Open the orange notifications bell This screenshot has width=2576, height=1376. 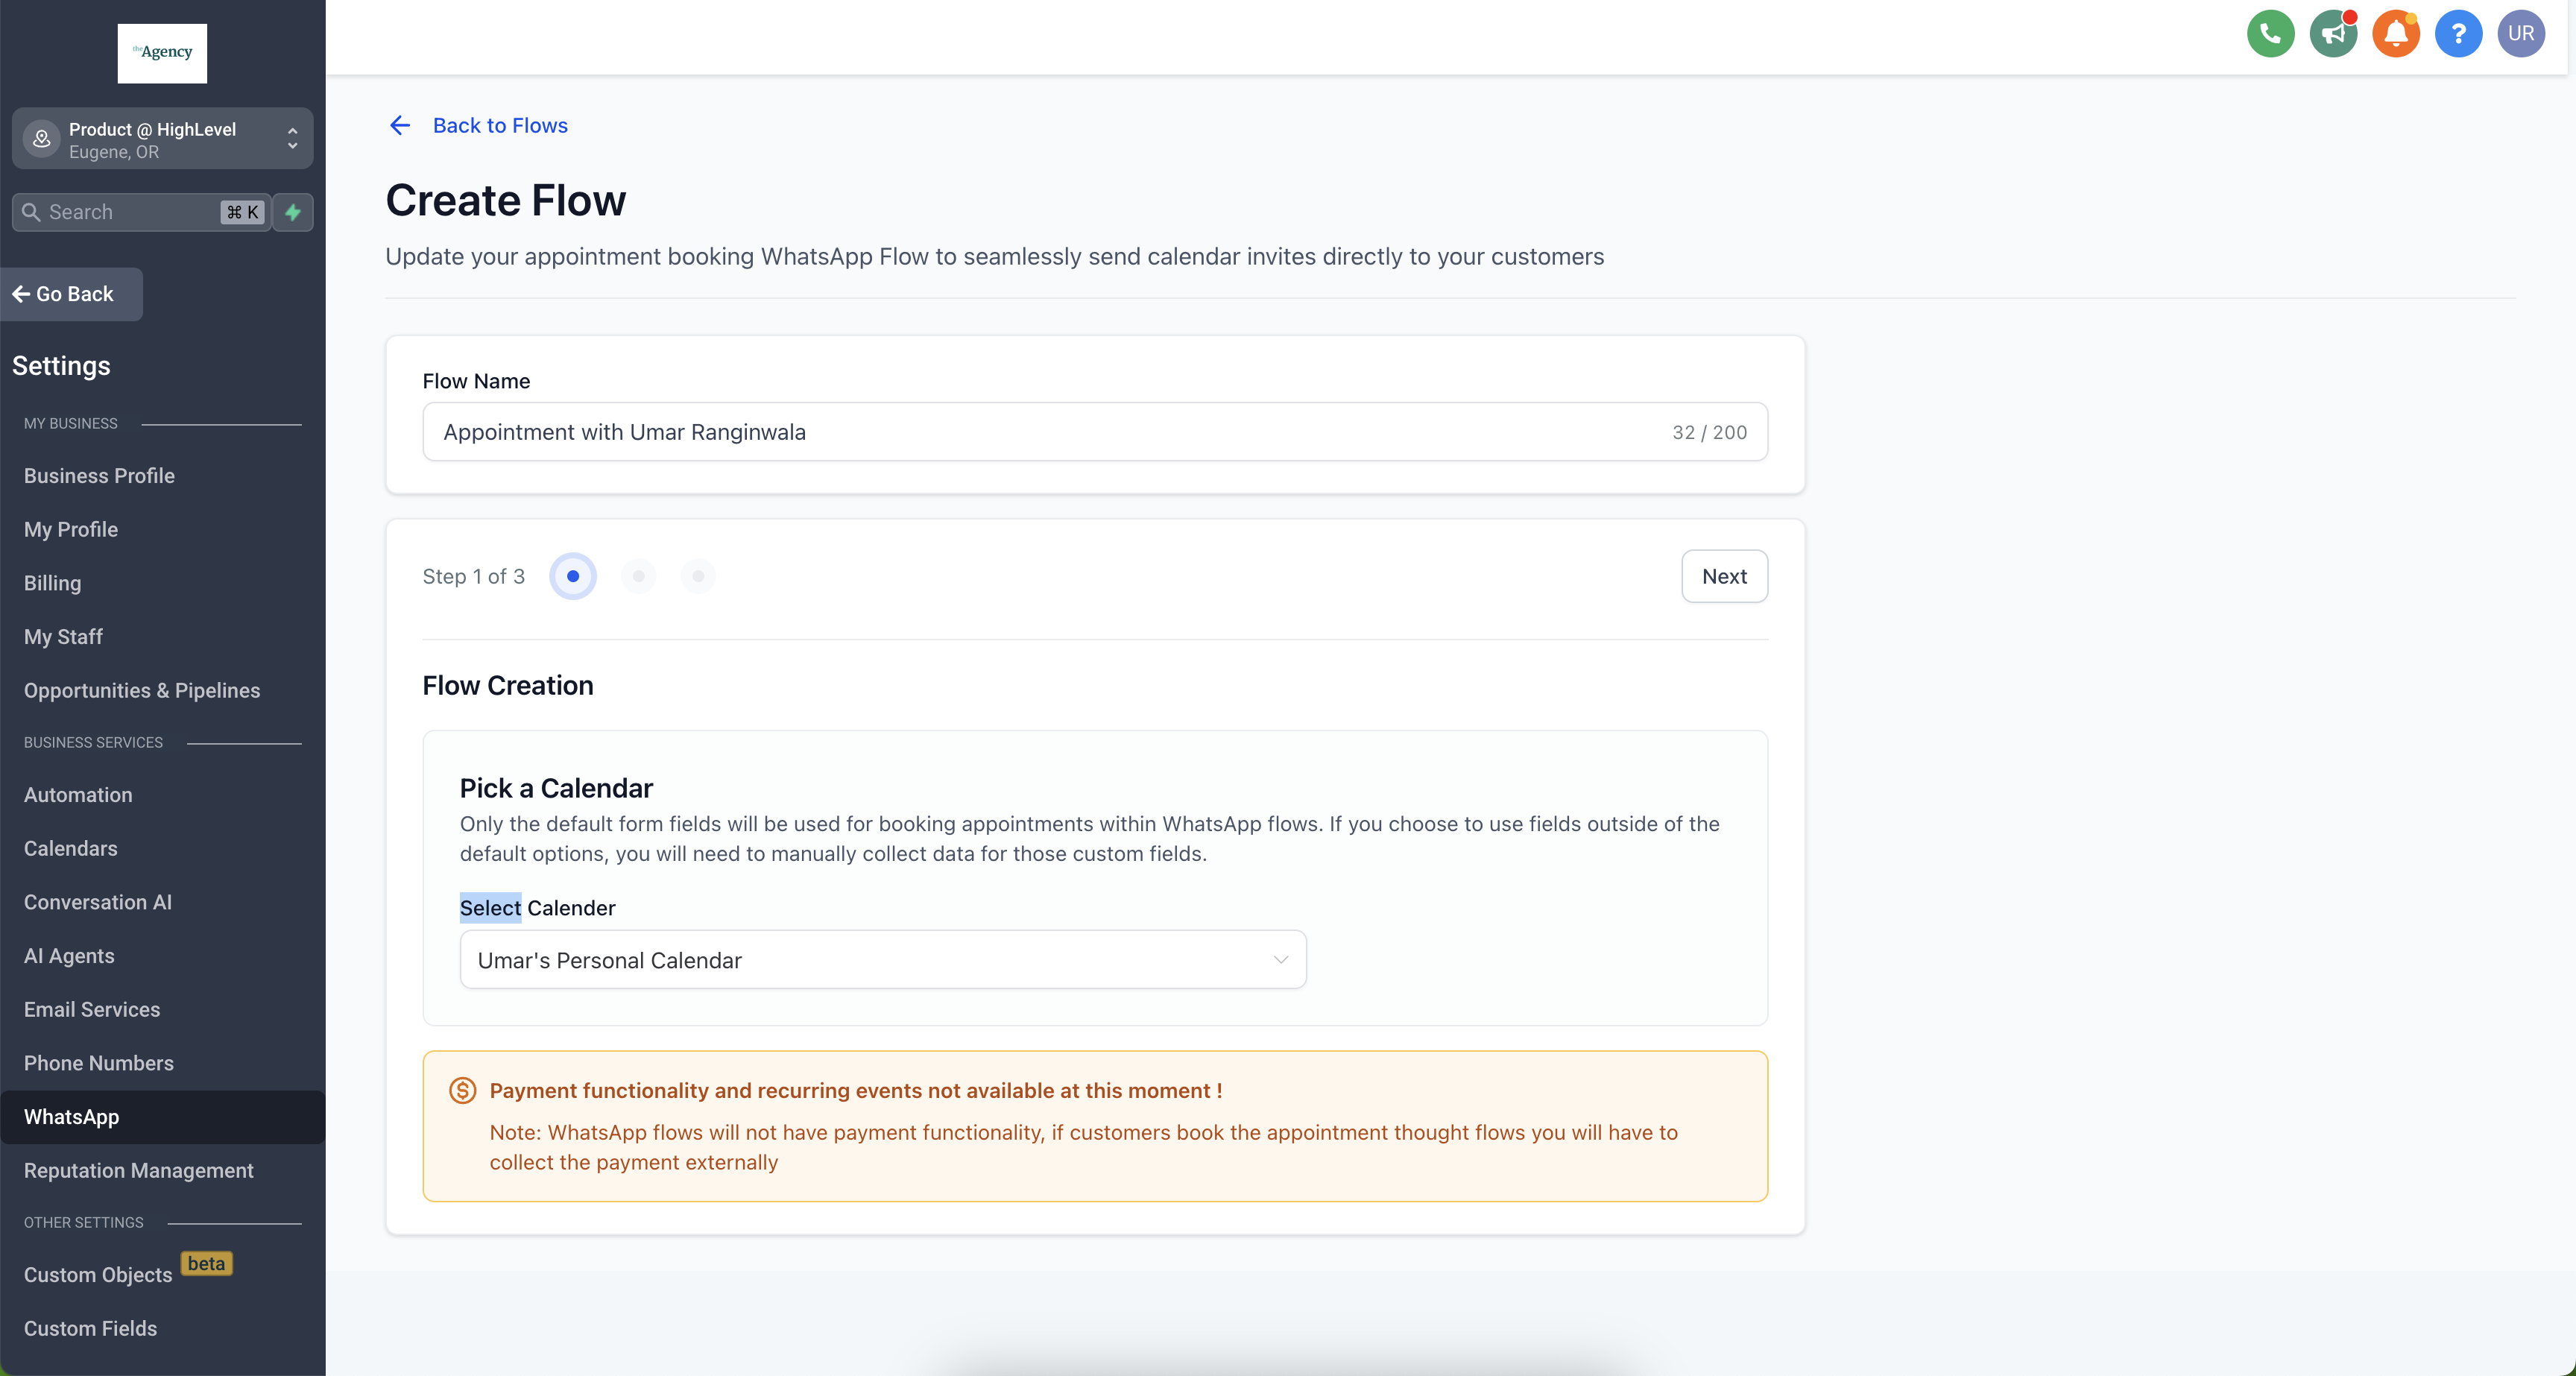point(2395,34)
